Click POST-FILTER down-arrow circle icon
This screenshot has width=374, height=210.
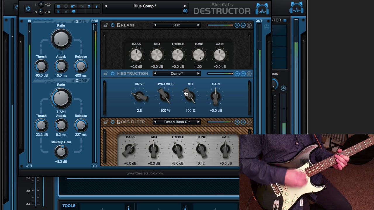tap(237, 122)
